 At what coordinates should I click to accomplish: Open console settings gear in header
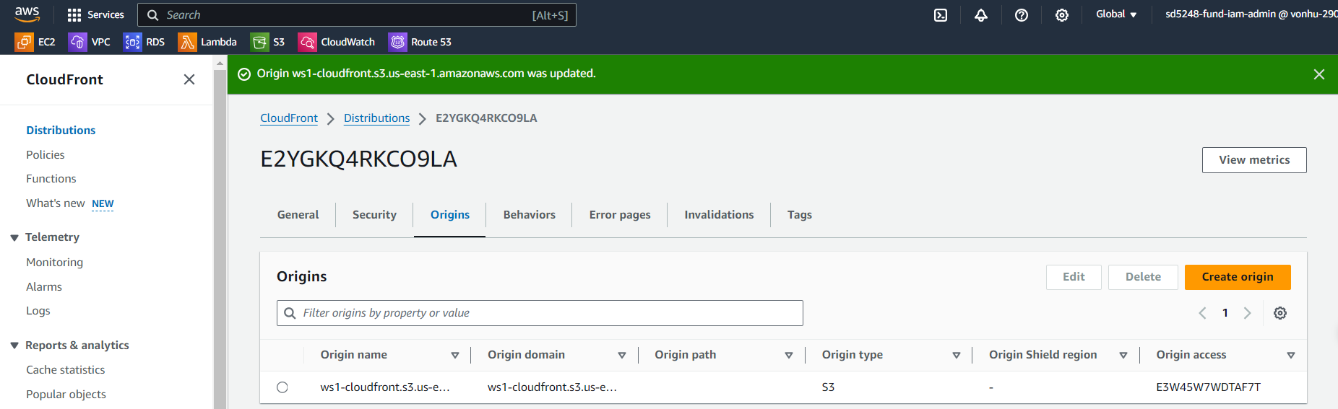[x=1061, y=15]
